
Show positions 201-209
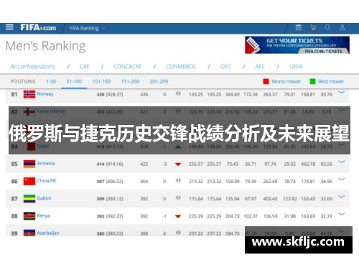coord(159,81)
